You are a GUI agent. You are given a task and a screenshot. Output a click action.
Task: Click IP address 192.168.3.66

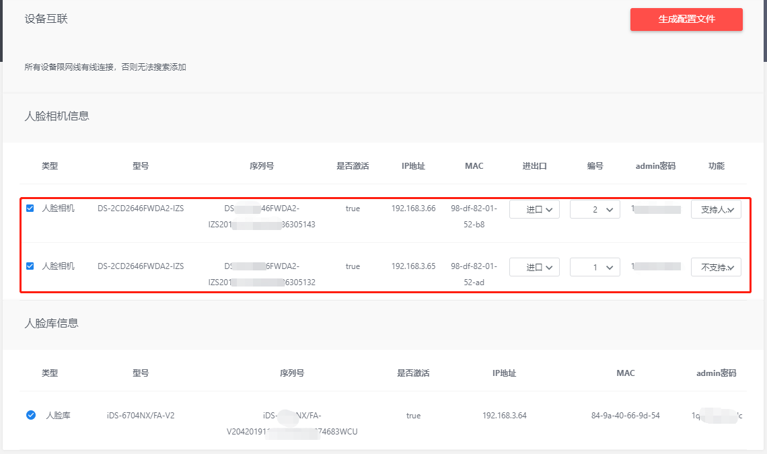(413, 209)
